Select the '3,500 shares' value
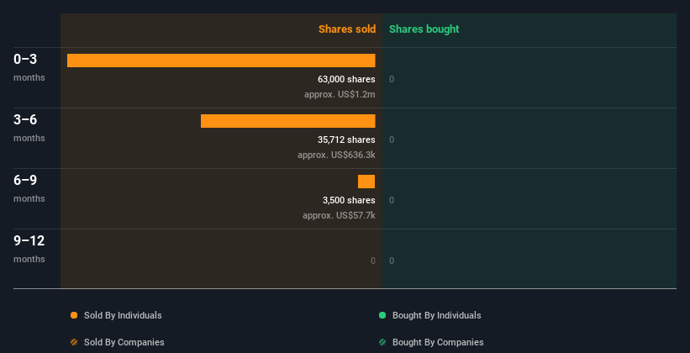The width and height of the screenshot is (690, 353). click(x=349, y=200)
